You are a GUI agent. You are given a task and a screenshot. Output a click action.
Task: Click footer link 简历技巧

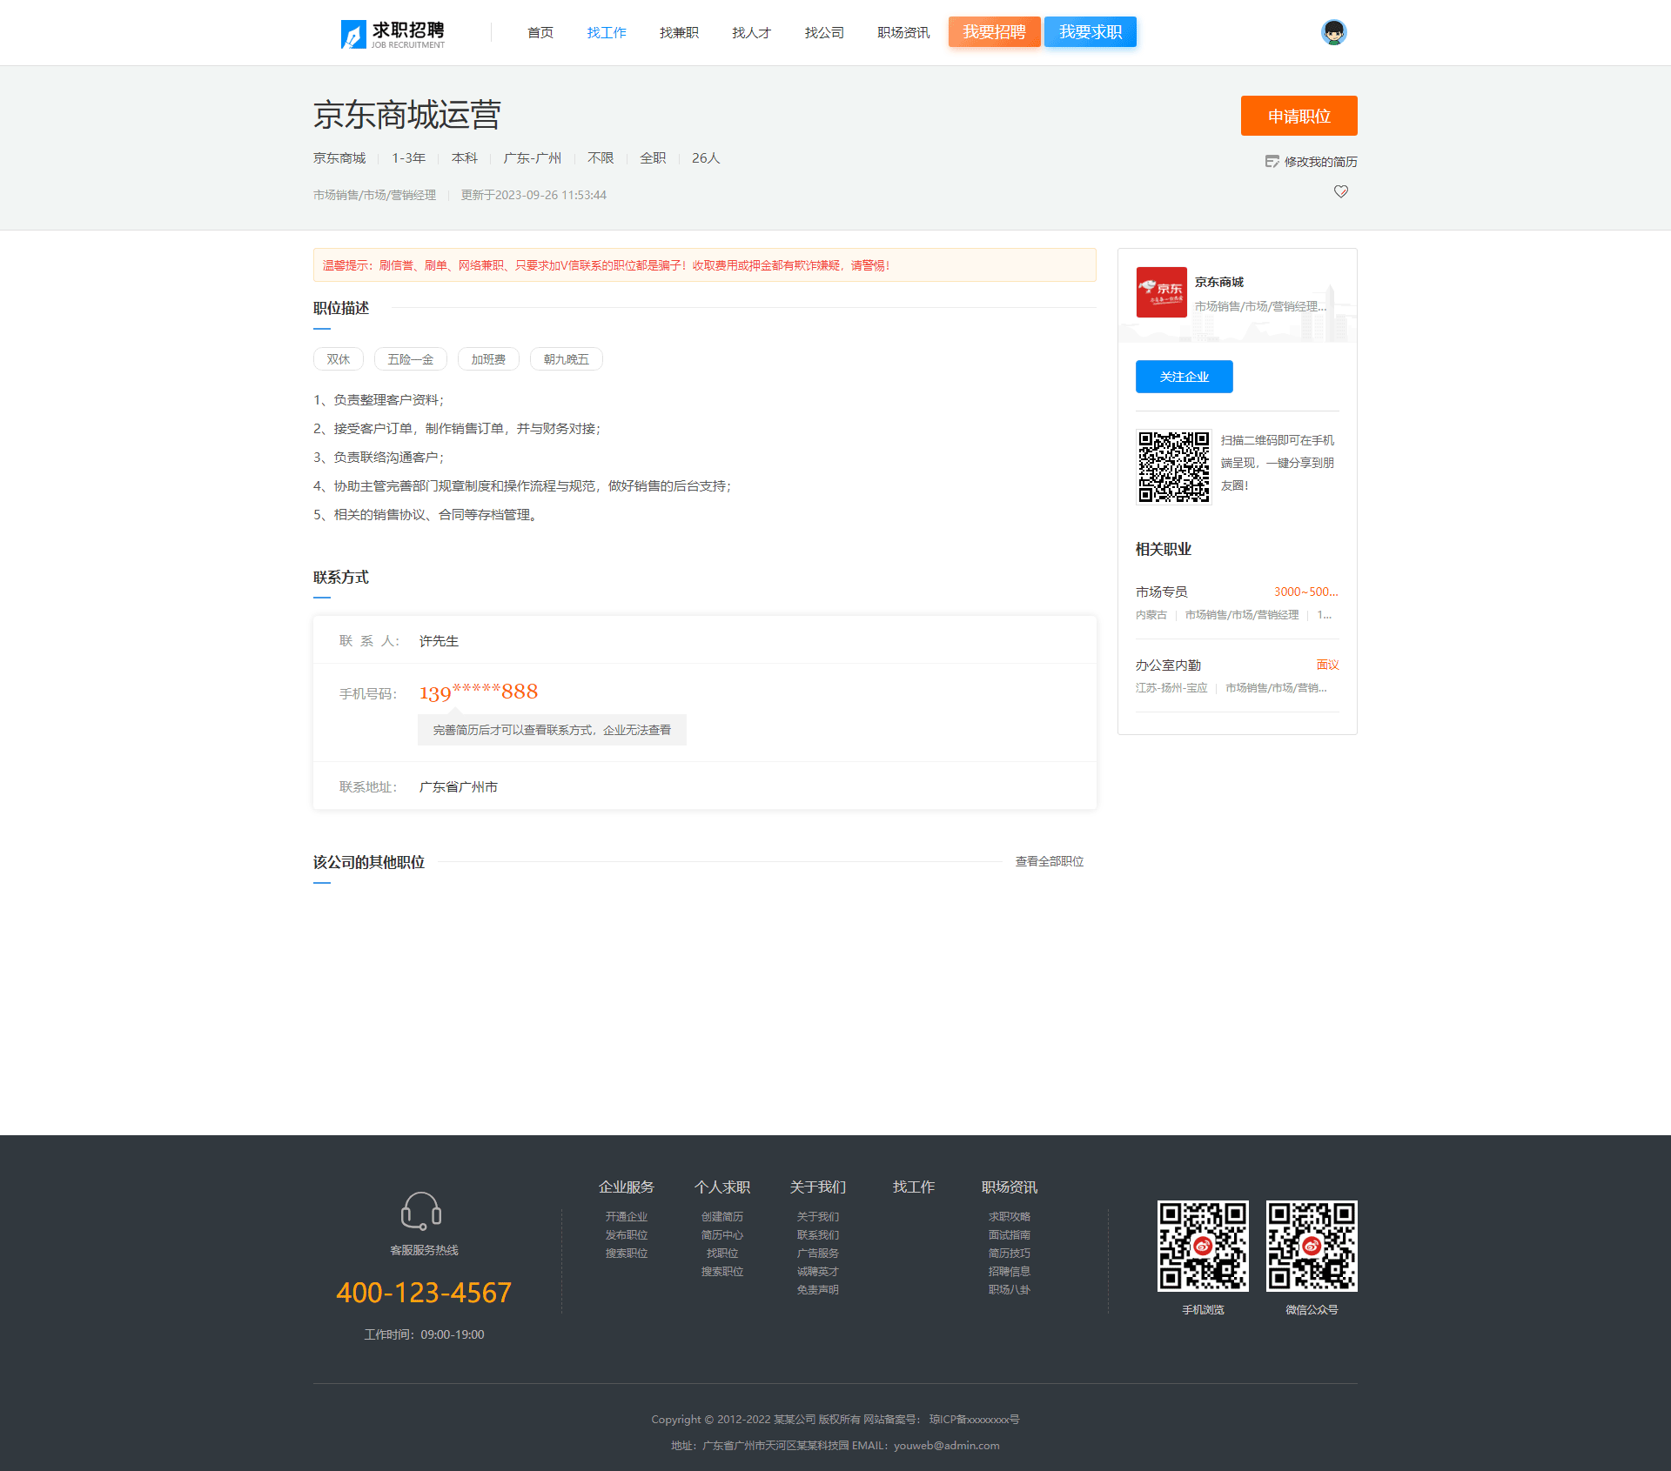[1010, 1254]
